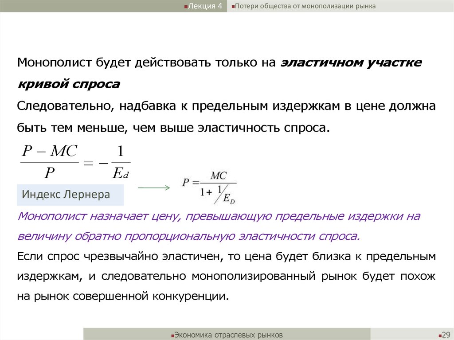454x340 pixels.
Task: Click the purple line 'Монополист назначает цену'
Action: pyautogui.click(x=219, y=216)
